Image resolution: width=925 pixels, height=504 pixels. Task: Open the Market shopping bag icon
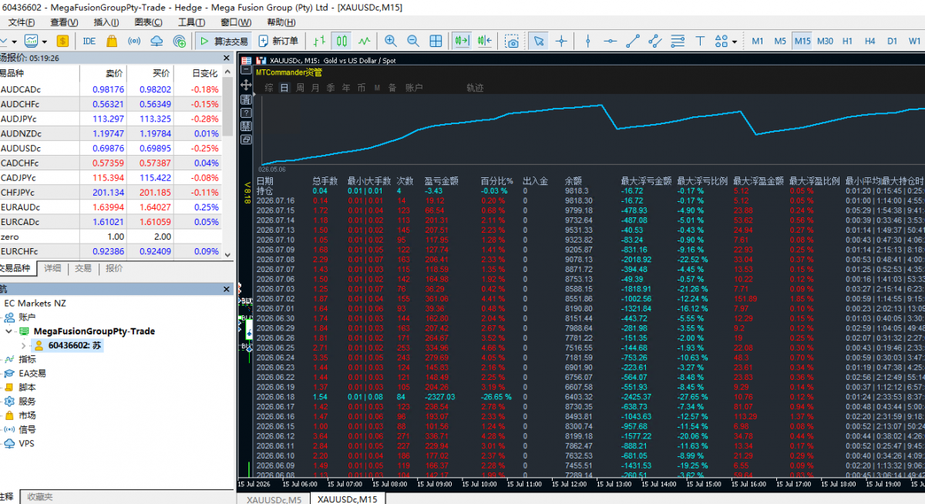[x=112, y=41]
